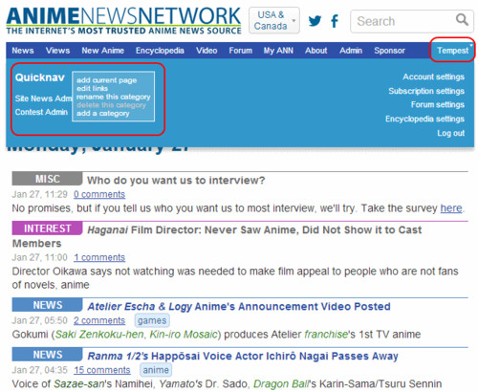Click inside the Search input field
The height and width of the screenshot is (392, 478).
pyautogui.click(x=404, y=21)
